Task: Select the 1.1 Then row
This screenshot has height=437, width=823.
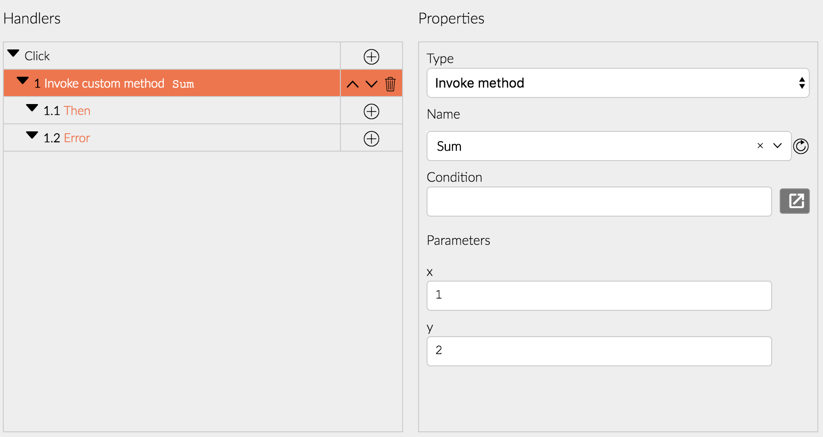Action: tap(188, 111)
